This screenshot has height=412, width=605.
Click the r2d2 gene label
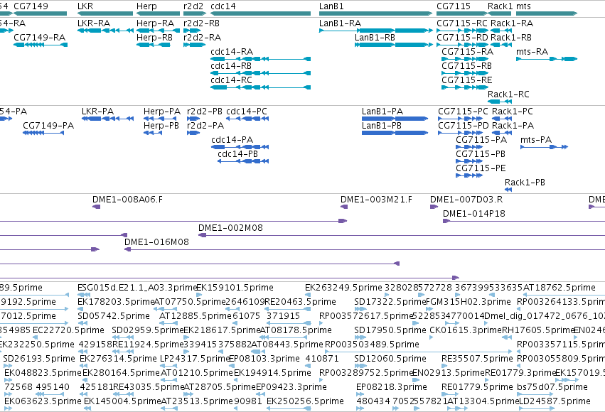[x=193, y=6]
